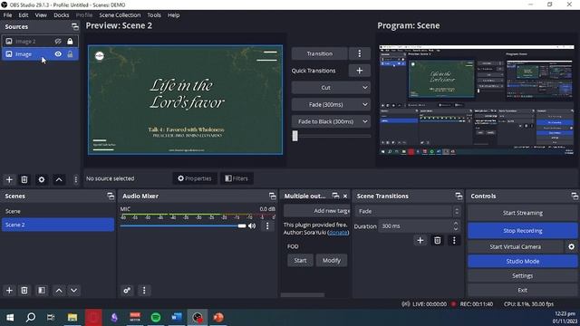Open the donate link
This screenshot has width=580, height=326.
click(338, 233)
